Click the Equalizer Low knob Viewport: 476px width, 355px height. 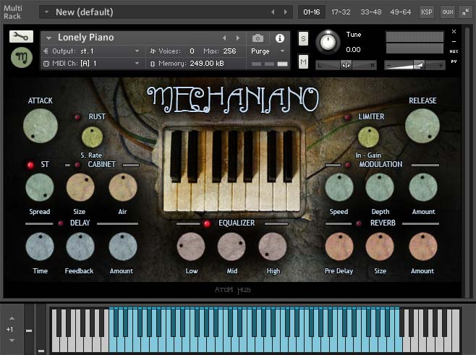(x=191, y=247)
